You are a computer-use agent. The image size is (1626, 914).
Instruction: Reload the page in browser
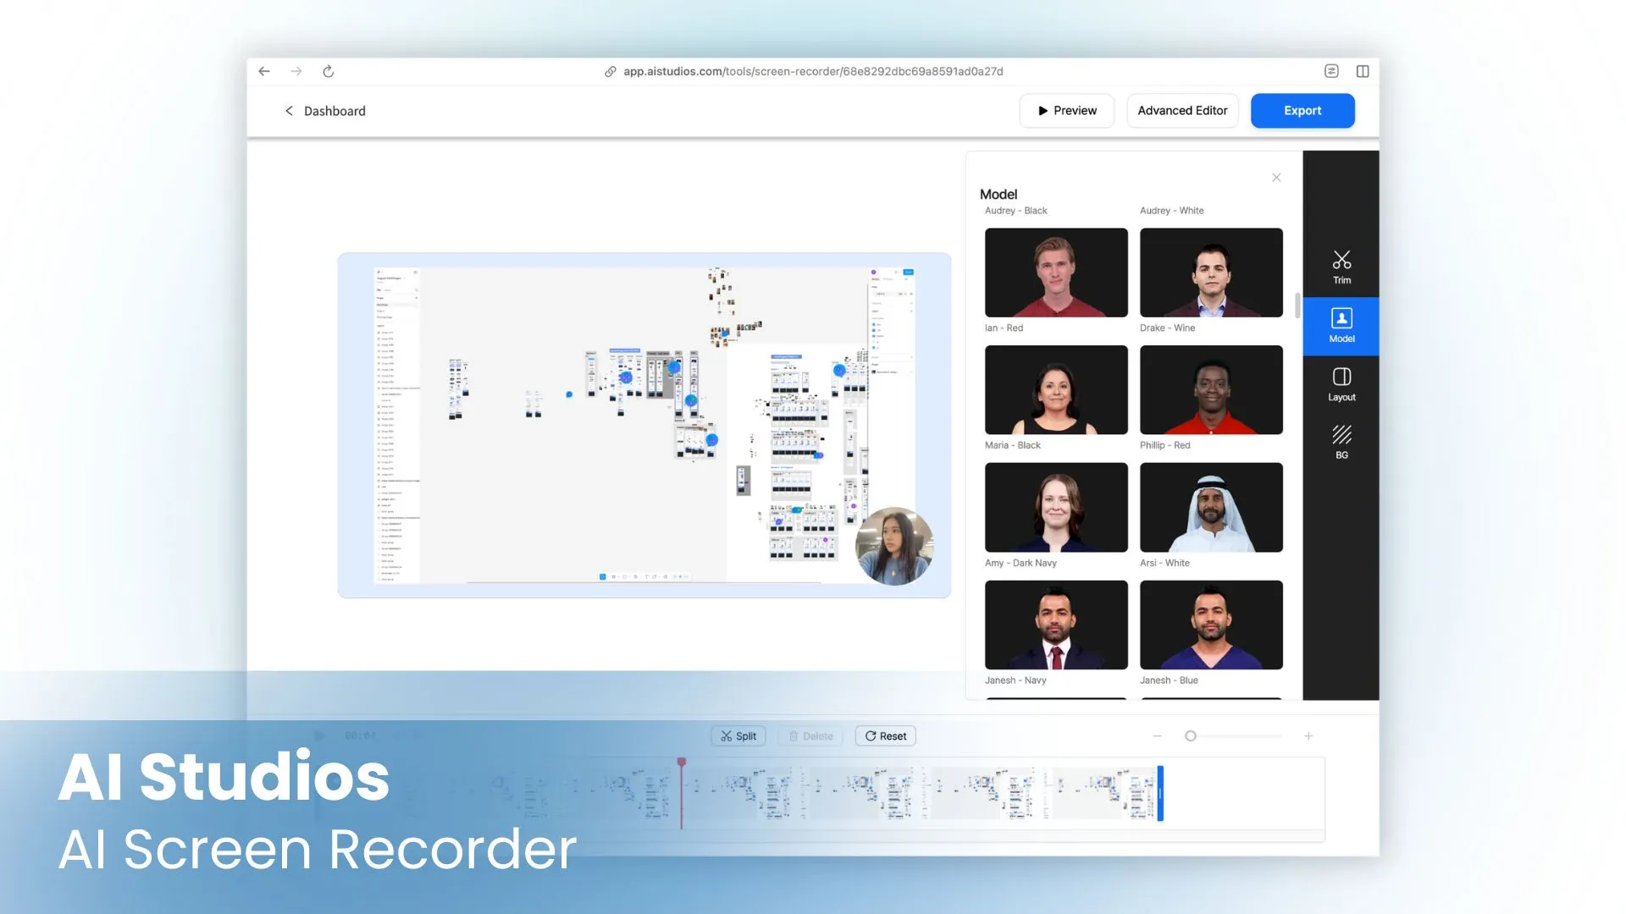click(x=329, y=72)
